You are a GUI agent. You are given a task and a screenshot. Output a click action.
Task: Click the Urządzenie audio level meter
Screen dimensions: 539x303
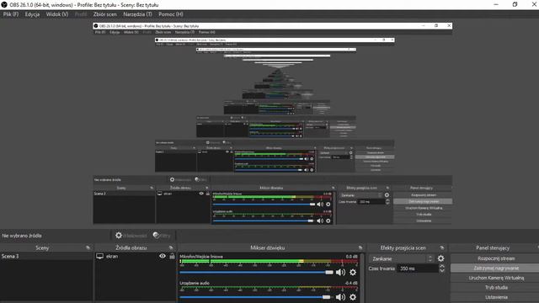(x=269, y=287)
